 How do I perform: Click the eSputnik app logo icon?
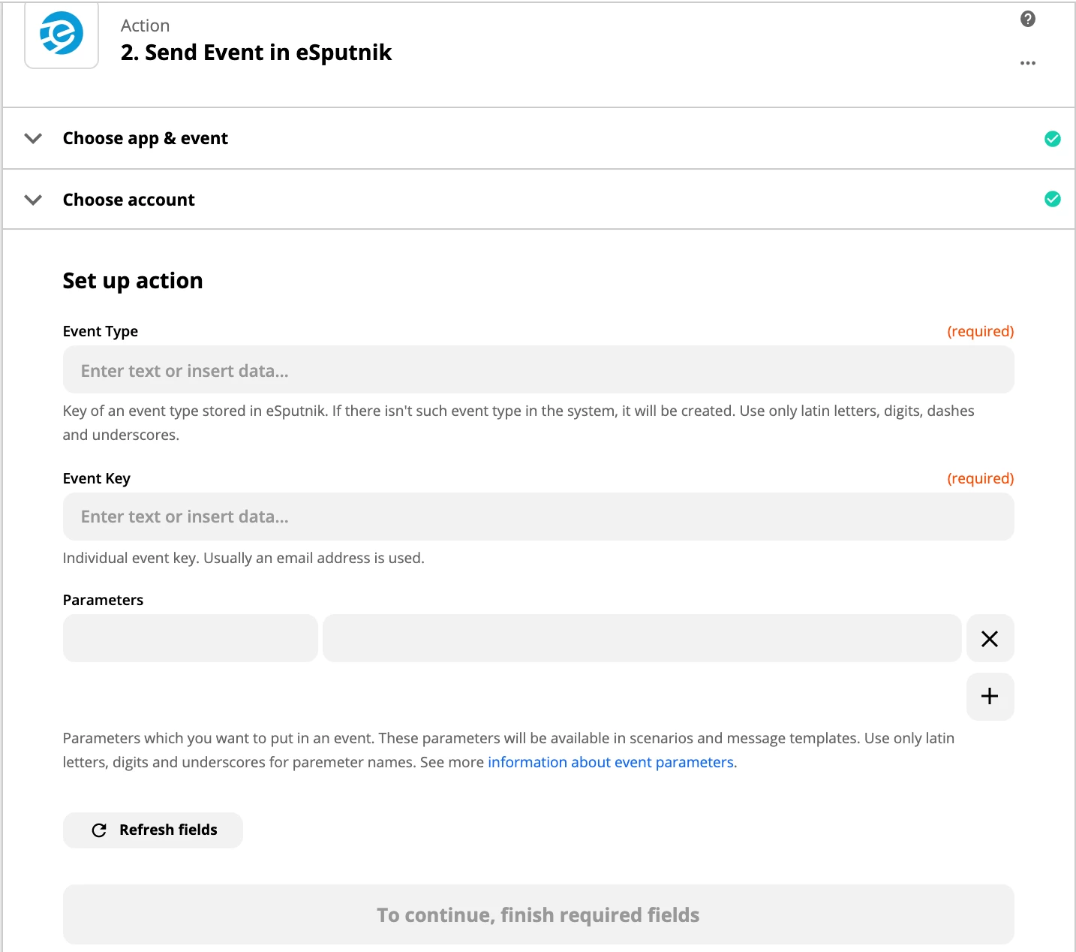(x=62, y=35)
